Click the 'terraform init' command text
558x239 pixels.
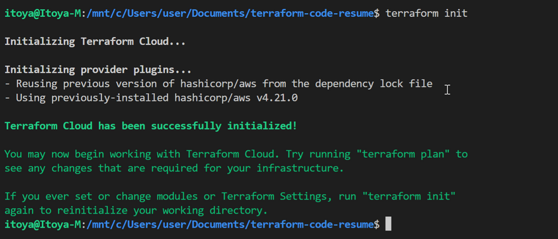(426, 13)
